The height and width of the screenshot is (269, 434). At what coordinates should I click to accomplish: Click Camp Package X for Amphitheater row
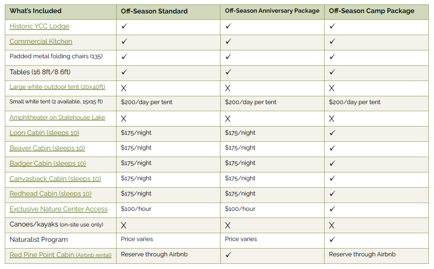point(332,119)
